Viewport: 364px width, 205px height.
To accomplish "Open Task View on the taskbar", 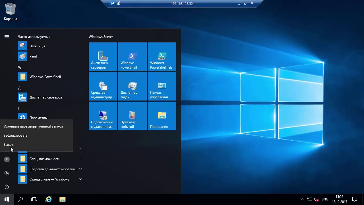I will (x=34, y=199).
